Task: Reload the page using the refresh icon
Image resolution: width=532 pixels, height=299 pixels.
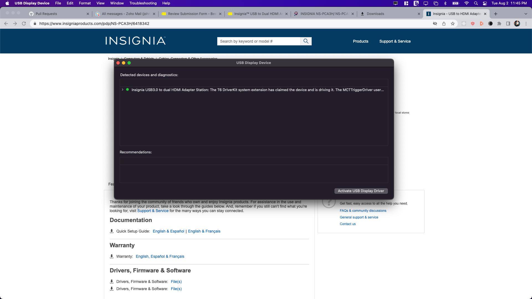Action: (24, 24)
